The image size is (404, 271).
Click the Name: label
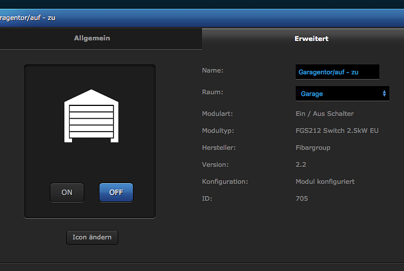tap(213, 70)
